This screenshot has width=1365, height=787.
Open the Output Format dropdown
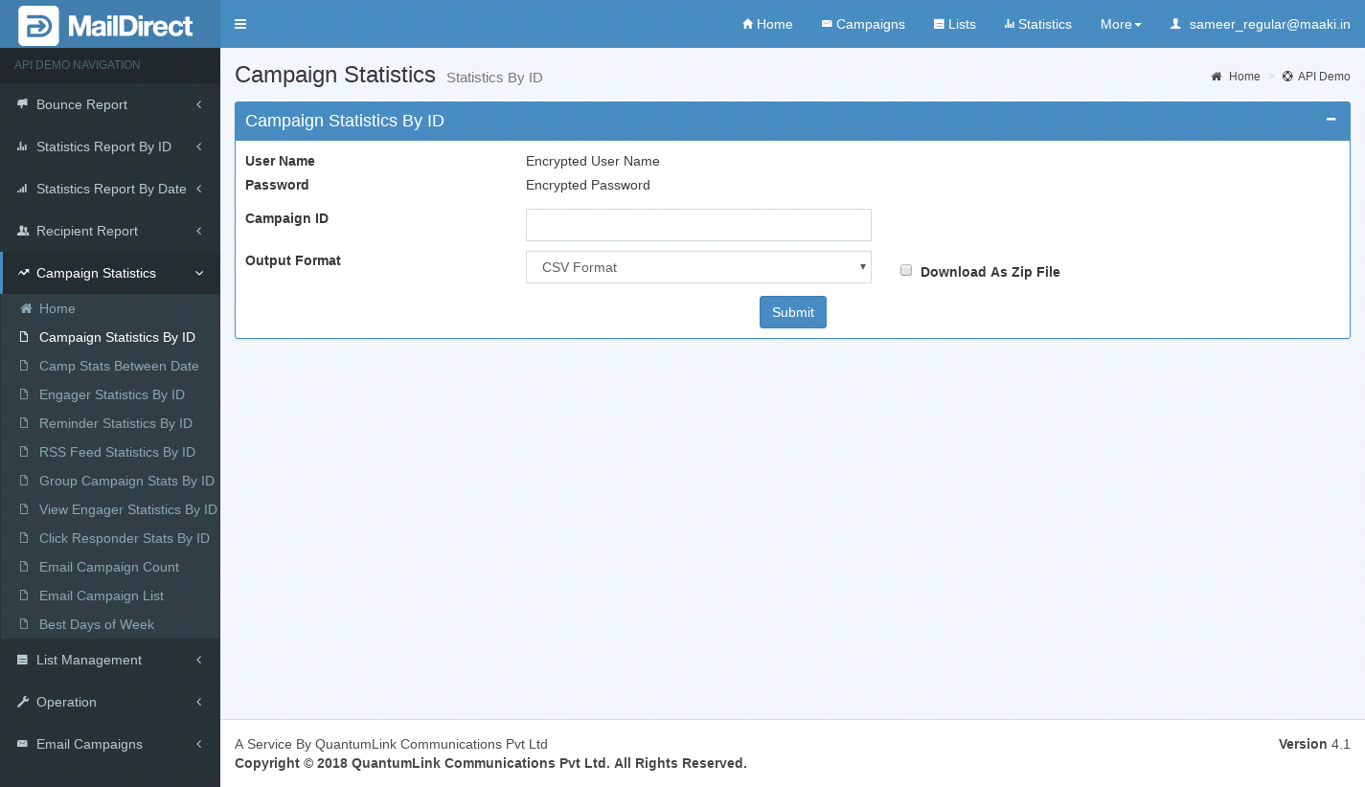tap(698, 267)
